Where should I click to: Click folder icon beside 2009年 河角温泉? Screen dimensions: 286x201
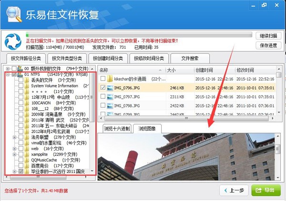coord(27,115)
